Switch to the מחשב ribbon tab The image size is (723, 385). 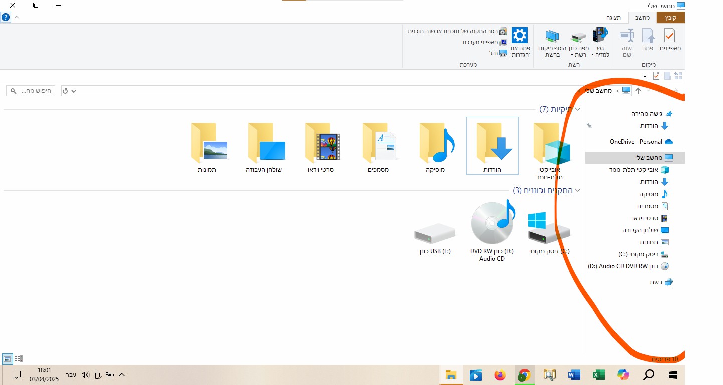pyautogui.click(x=643, y=18)
